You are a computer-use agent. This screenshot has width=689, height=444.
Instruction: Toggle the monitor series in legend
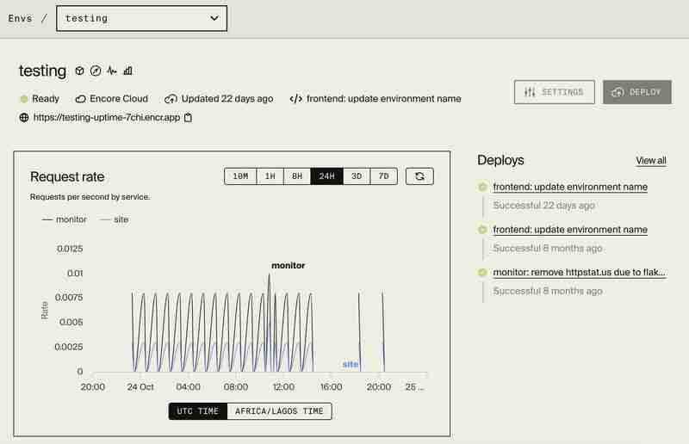pyautogui.click(x=64, y=219)
